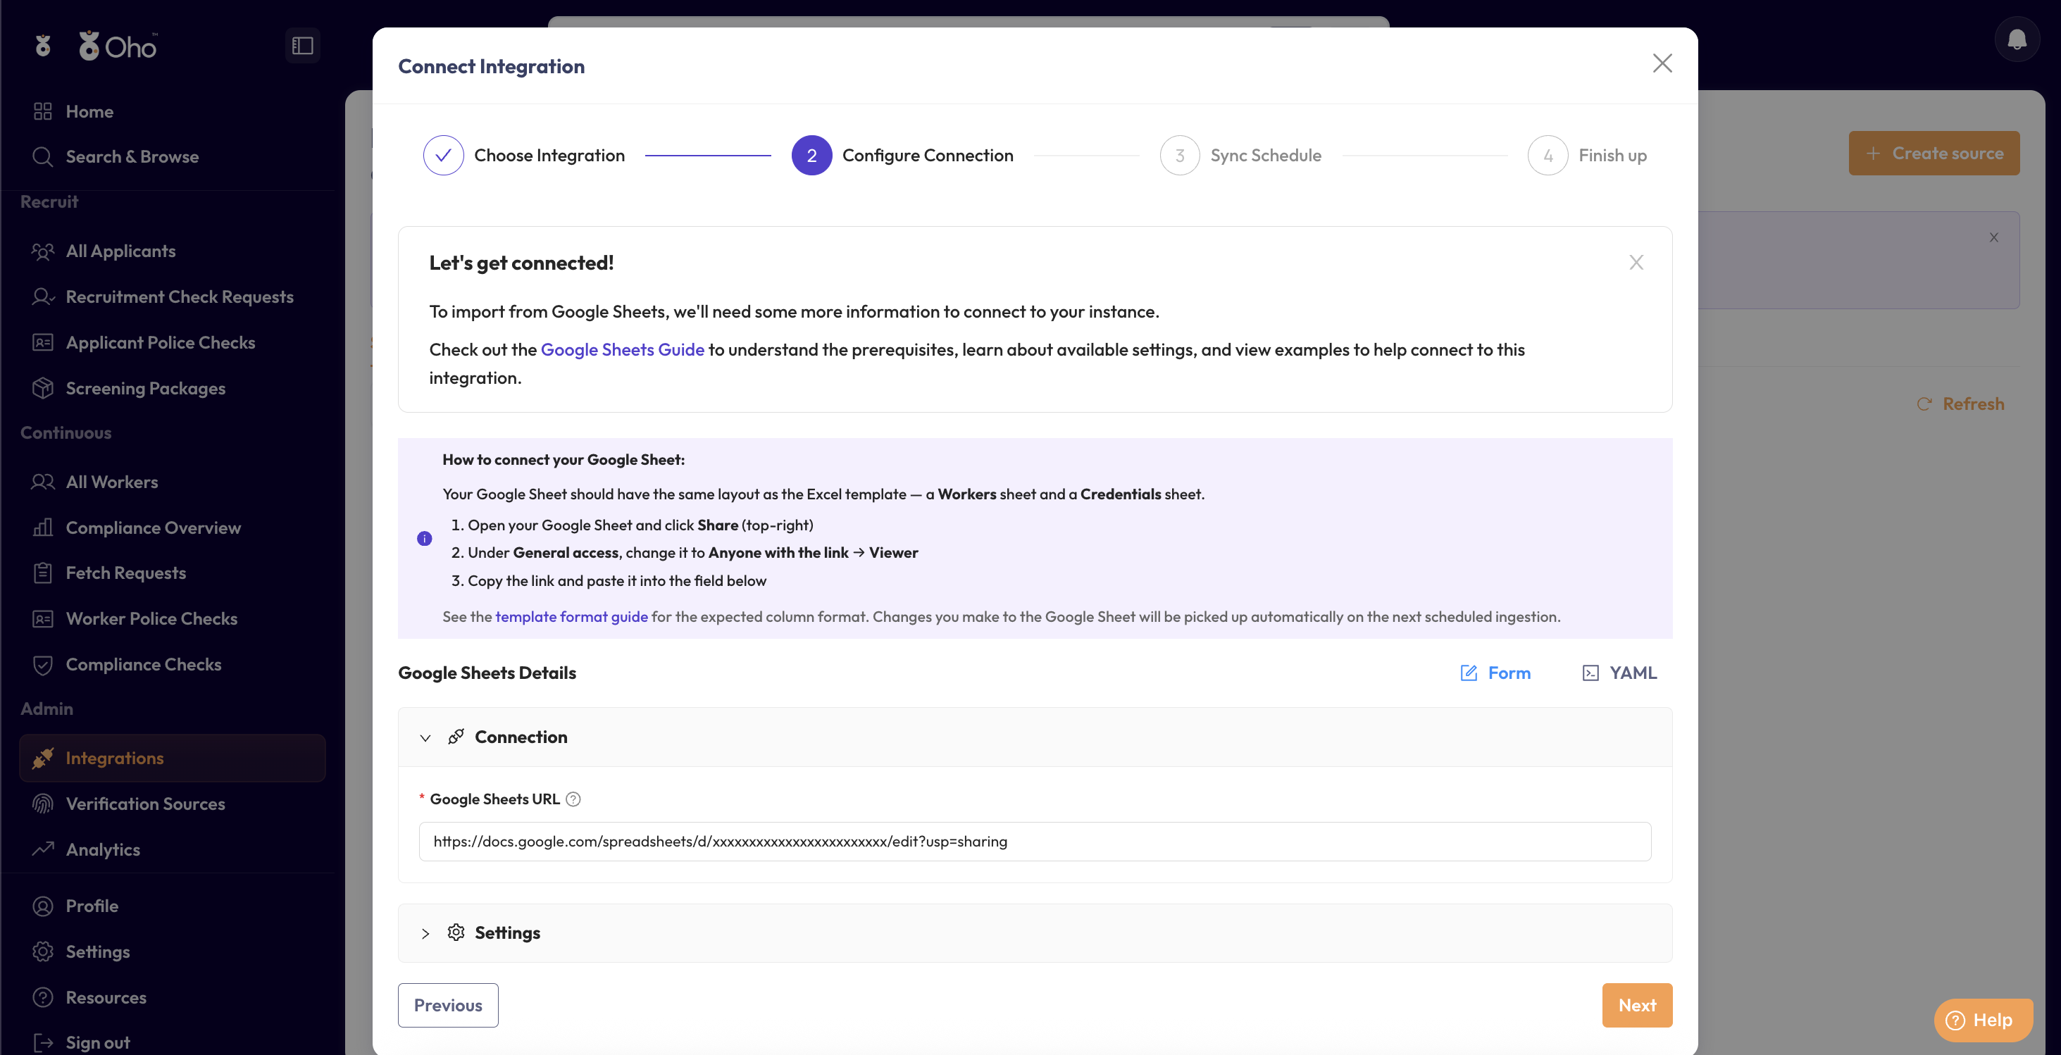2061x1055 pixels.
Task: Switch to the Form view
Action: click(1495, 673)
